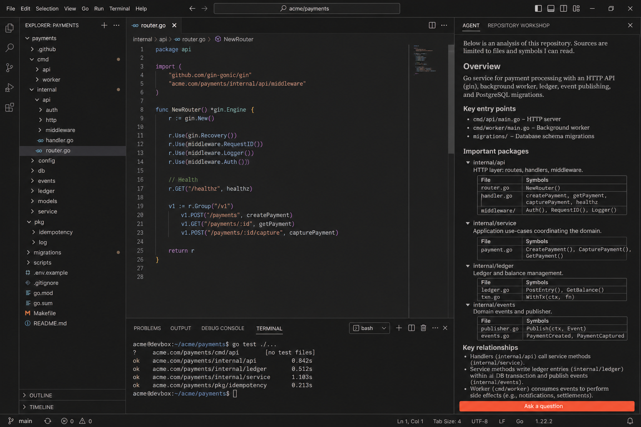This screenshot has height=427, width=641.
Task: Click Tab Size: 4 in status bar
Action: coord(447,421)
